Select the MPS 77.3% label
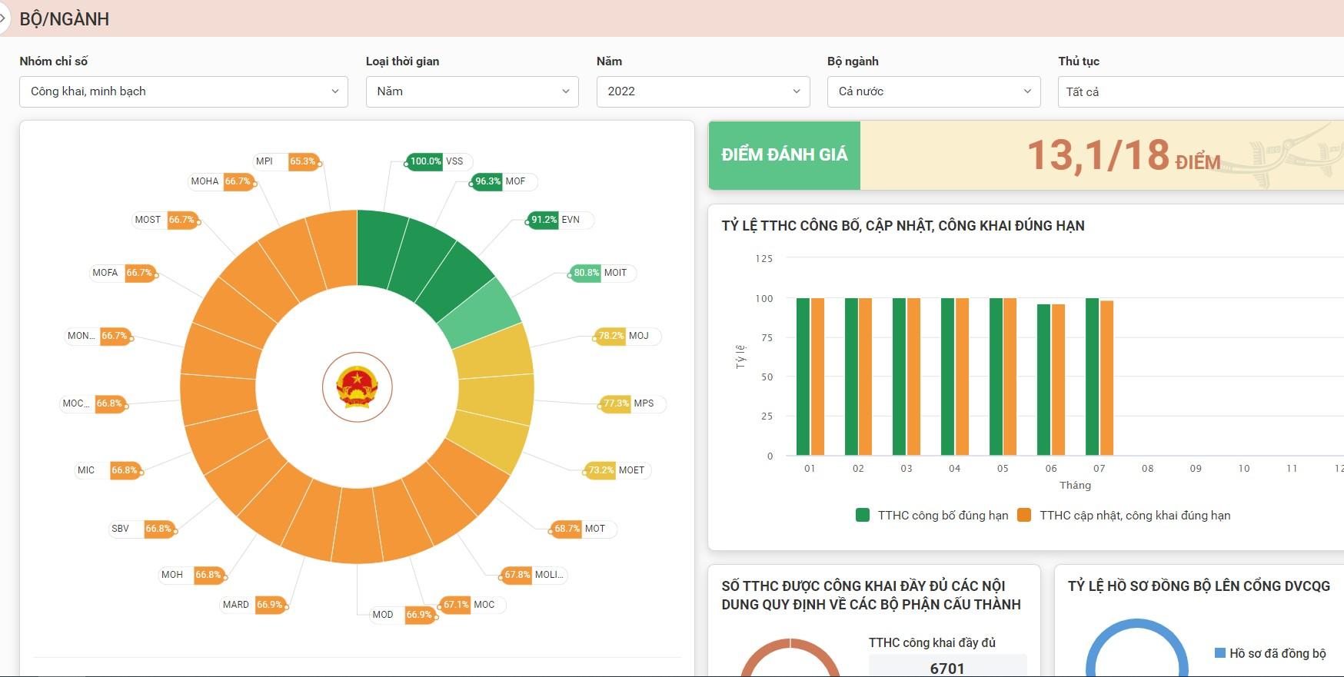1344x677 pixels. [630, 403]
